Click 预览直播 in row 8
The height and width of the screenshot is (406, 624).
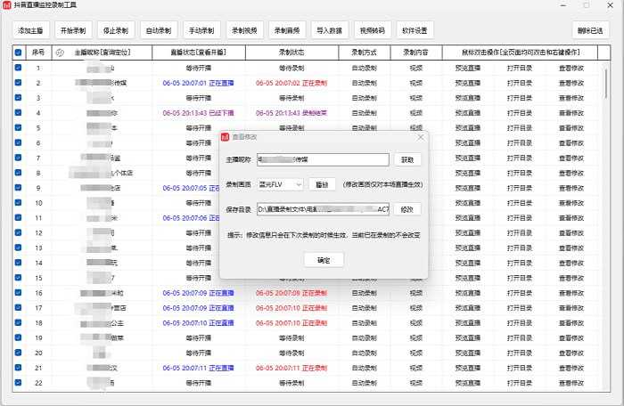(x=468, y=173)
